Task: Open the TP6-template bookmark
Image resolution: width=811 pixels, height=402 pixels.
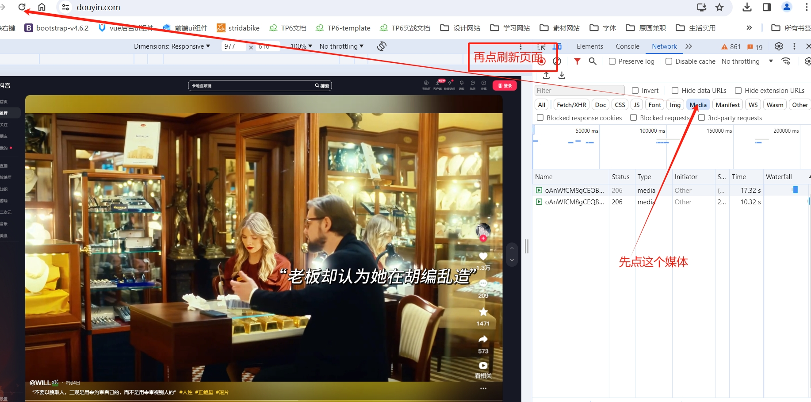Action: [x=343, y=28]
